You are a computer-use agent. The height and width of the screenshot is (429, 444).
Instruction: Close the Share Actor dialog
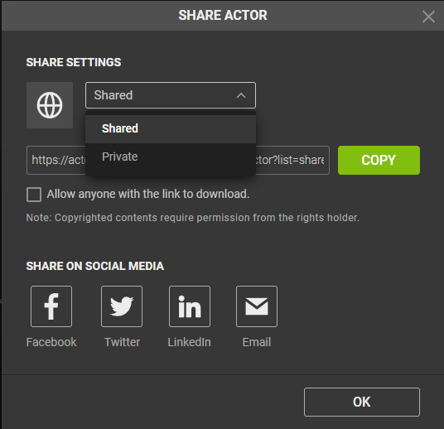pos(428,17)
